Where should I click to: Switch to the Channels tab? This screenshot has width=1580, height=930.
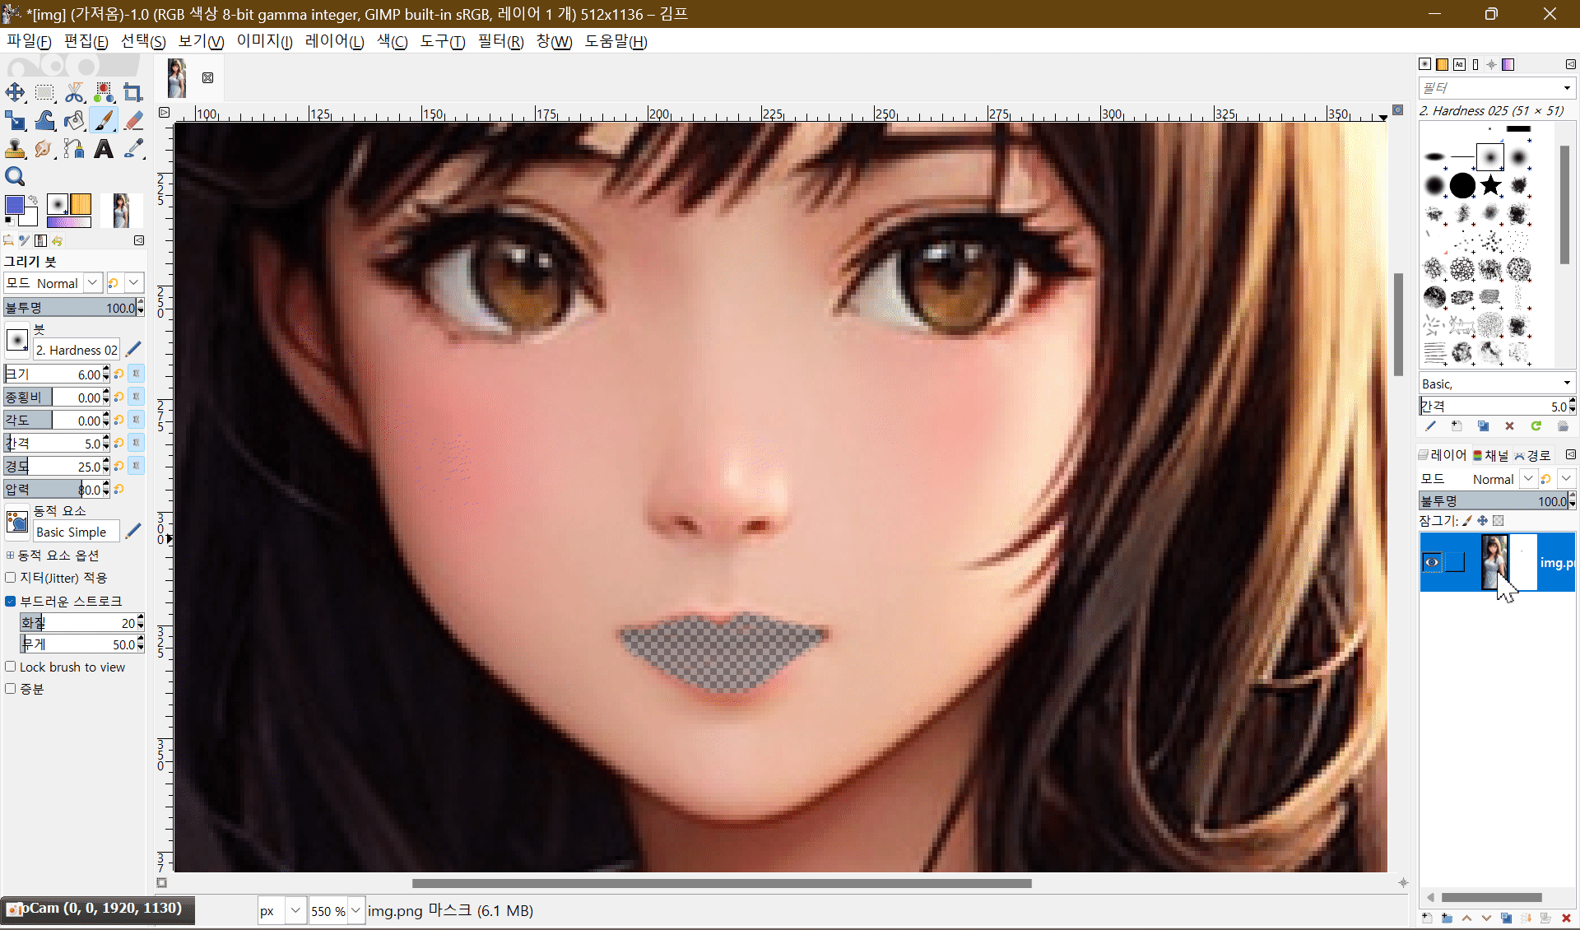pyautogui.click(x=1490, y=455)
